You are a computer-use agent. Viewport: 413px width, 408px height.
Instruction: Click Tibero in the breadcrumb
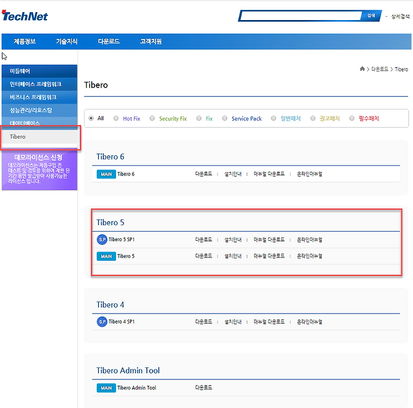[401, 69]
